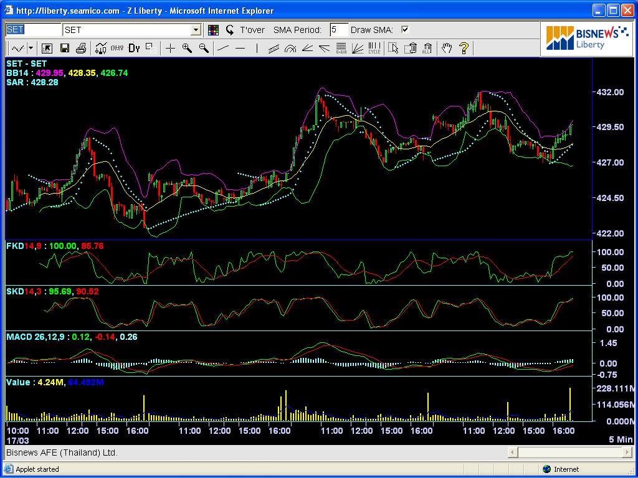Image resolution: width=638 pixels, height=478 pixels.
Task: Click the delete ALL objects trash icon
Action: 427,49
